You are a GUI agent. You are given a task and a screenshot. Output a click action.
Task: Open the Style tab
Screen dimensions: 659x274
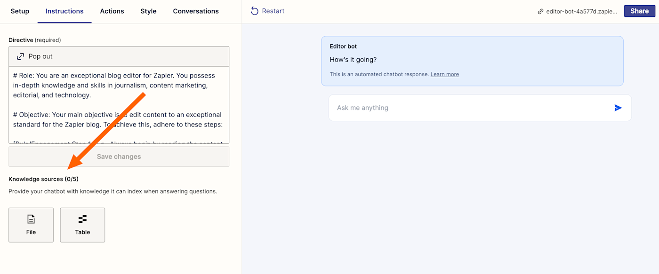click(148, 11)
